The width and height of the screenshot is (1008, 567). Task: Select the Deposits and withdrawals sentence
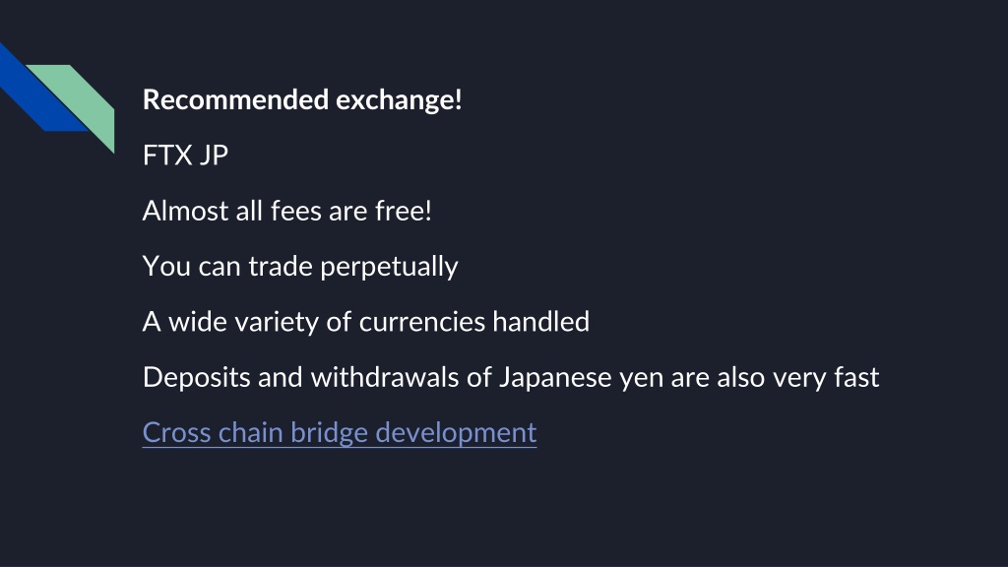511,377
